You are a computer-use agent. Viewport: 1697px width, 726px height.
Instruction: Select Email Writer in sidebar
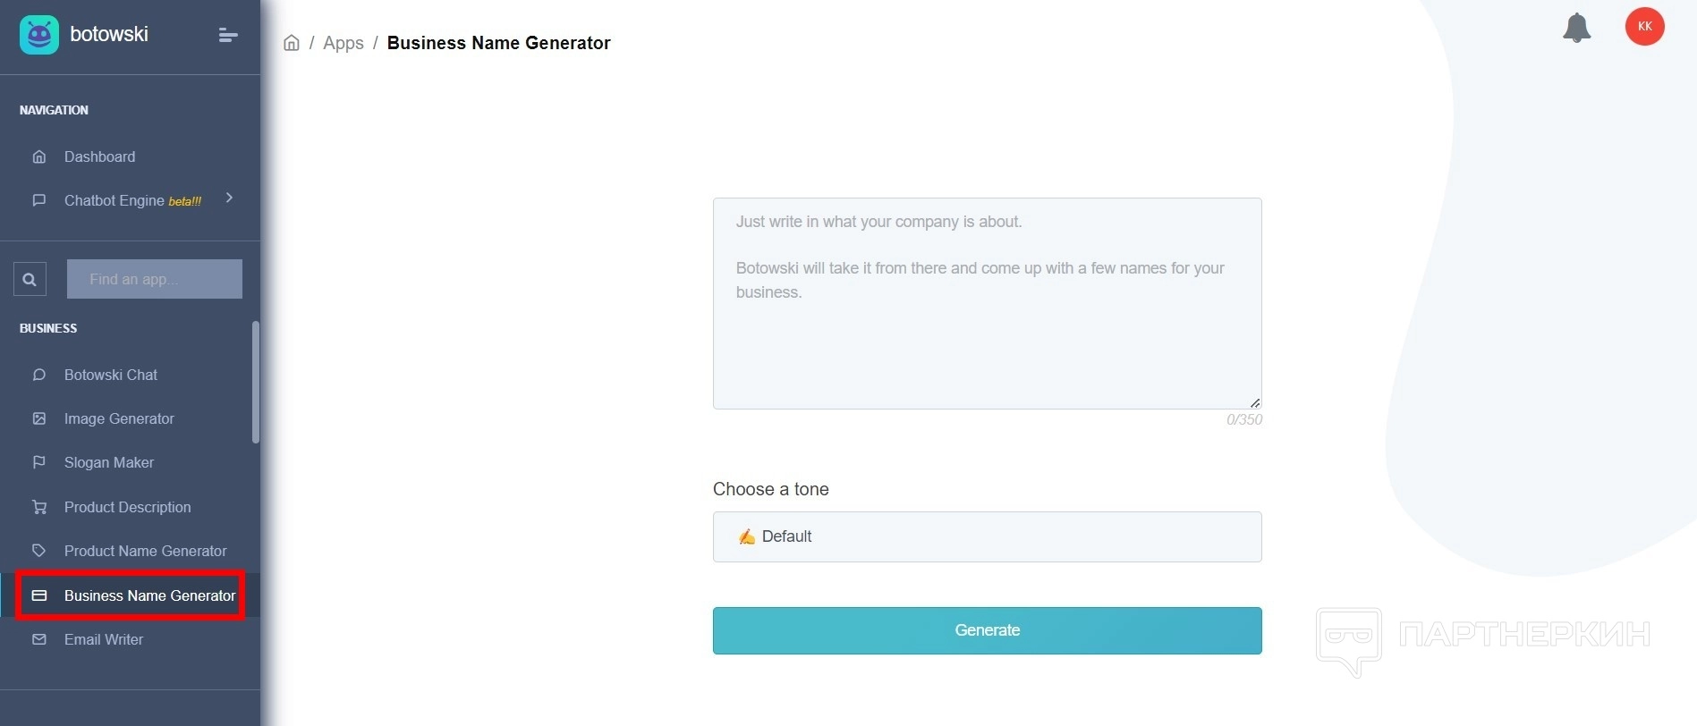tap(103, 639)
